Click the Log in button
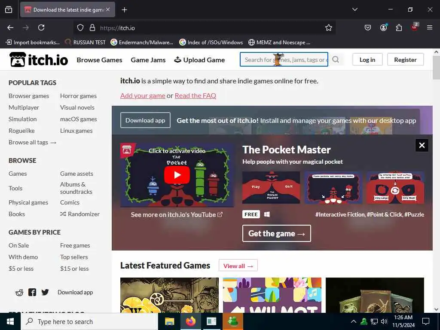The image size is (440, 330). click(367, 59)
